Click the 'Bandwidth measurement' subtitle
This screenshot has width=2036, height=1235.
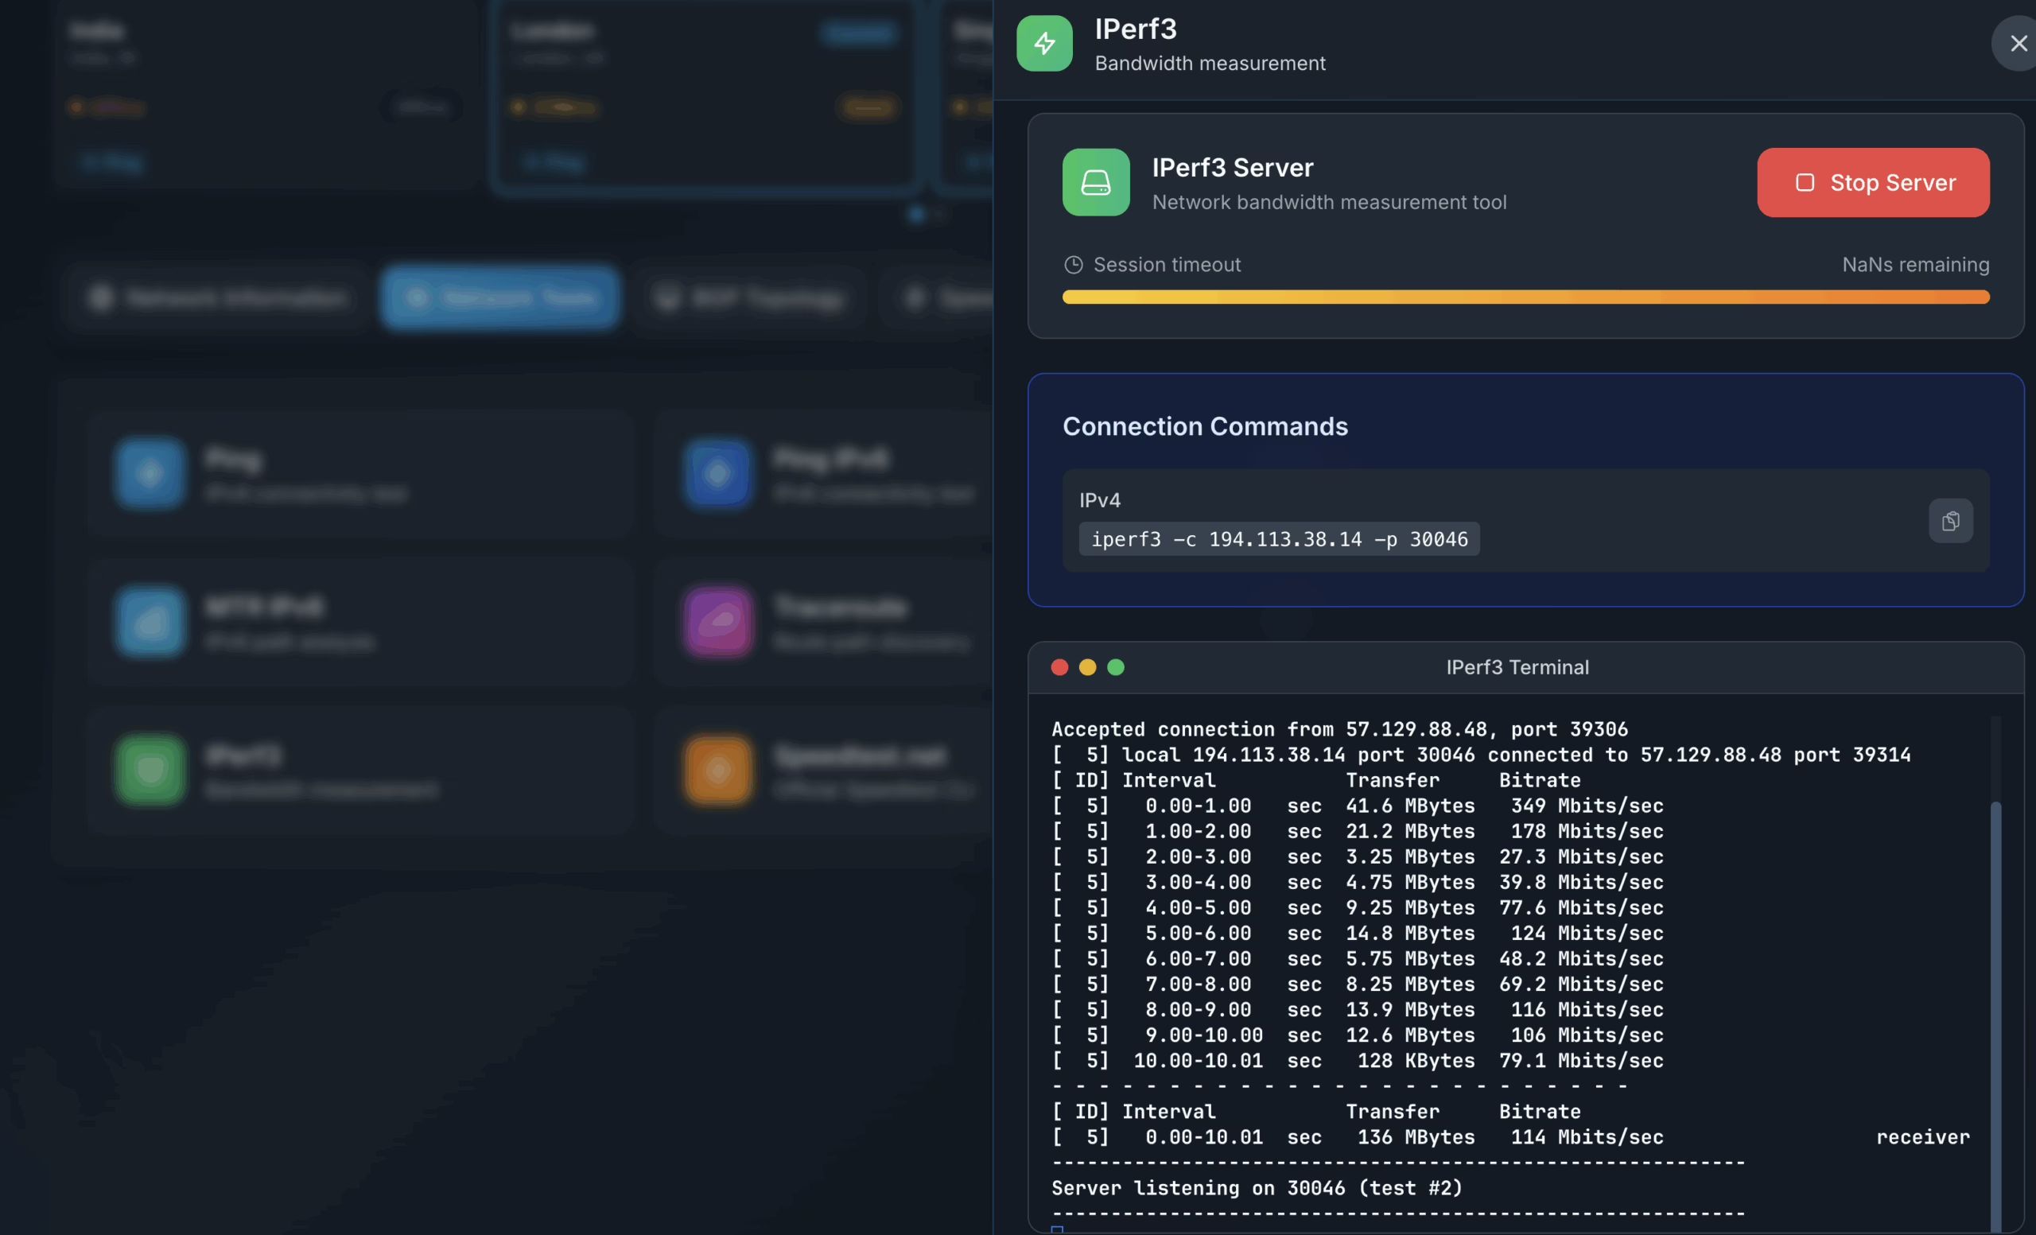(x=1210, y=63)
